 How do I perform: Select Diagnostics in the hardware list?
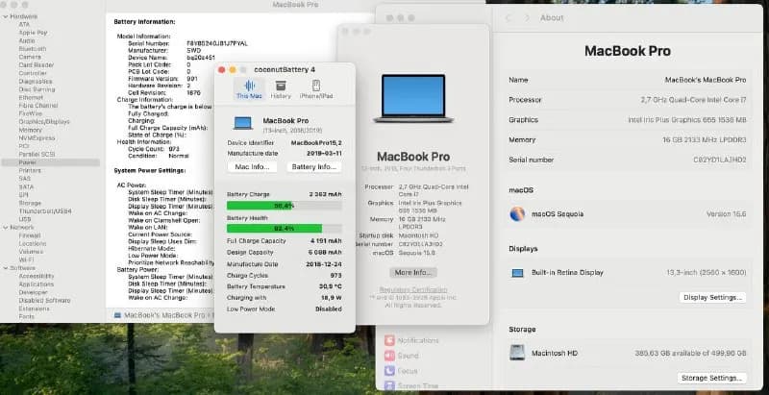click(x=36, y=82)
